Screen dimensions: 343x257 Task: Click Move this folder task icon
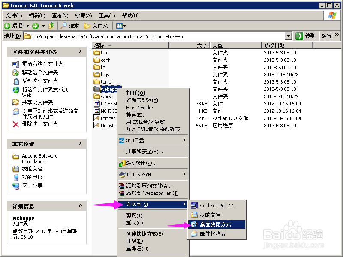(16, 72)
